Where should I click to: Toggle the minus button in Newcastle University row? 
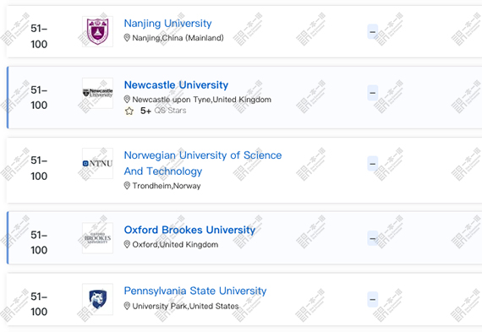[x=373, y=93]
